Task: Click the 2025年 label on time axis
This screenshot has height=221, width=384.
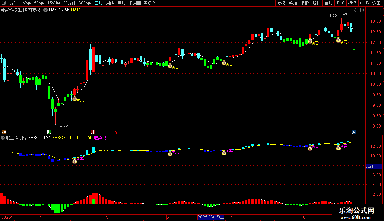Action: (8, 217)
